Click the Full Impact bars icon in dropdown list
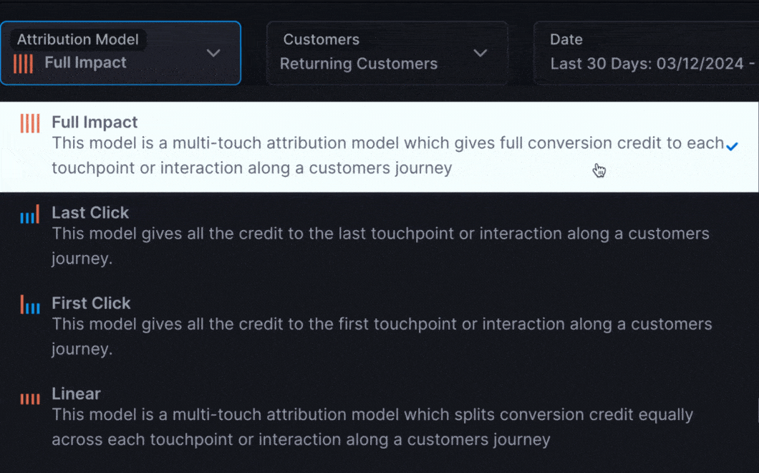759x473 pixels. click(30, 123)
